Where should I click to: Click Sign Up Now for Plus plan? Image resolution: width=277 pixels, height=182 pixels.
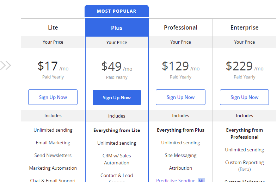point(117,98)
